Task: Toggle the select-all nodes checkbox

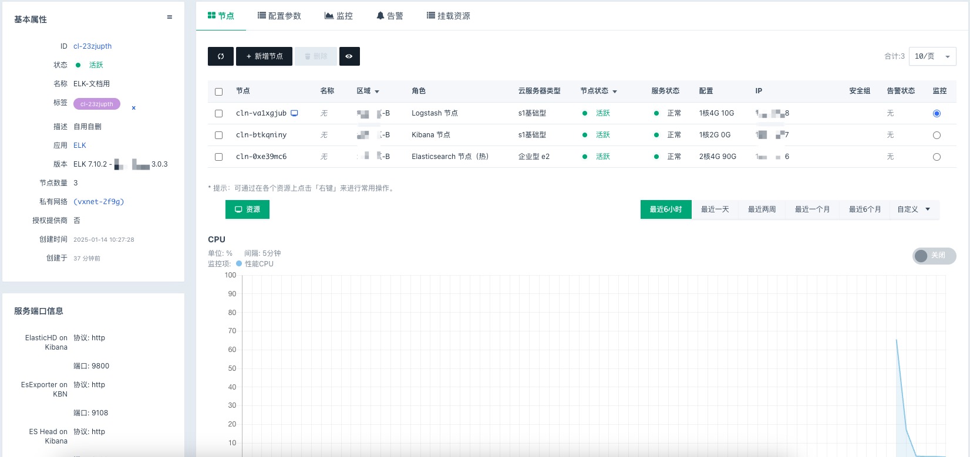Action: pyautogui.click(x=219, y=92)
